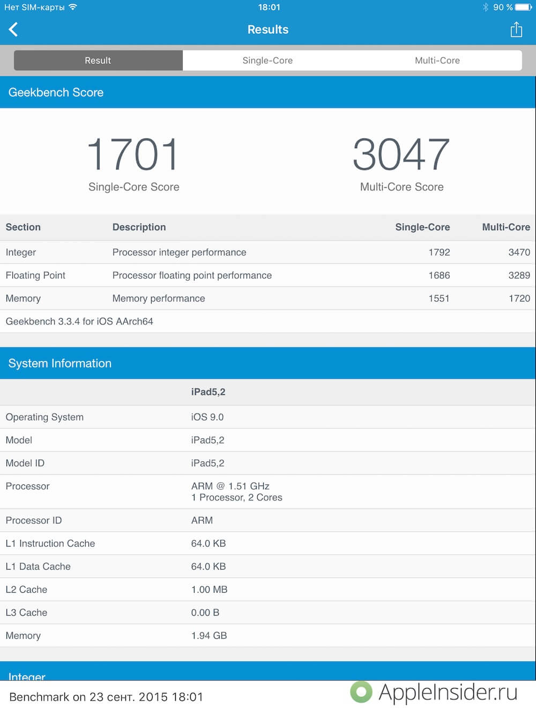Tap the Description column header
Viewport: 536px width, 715px height.
139,227
